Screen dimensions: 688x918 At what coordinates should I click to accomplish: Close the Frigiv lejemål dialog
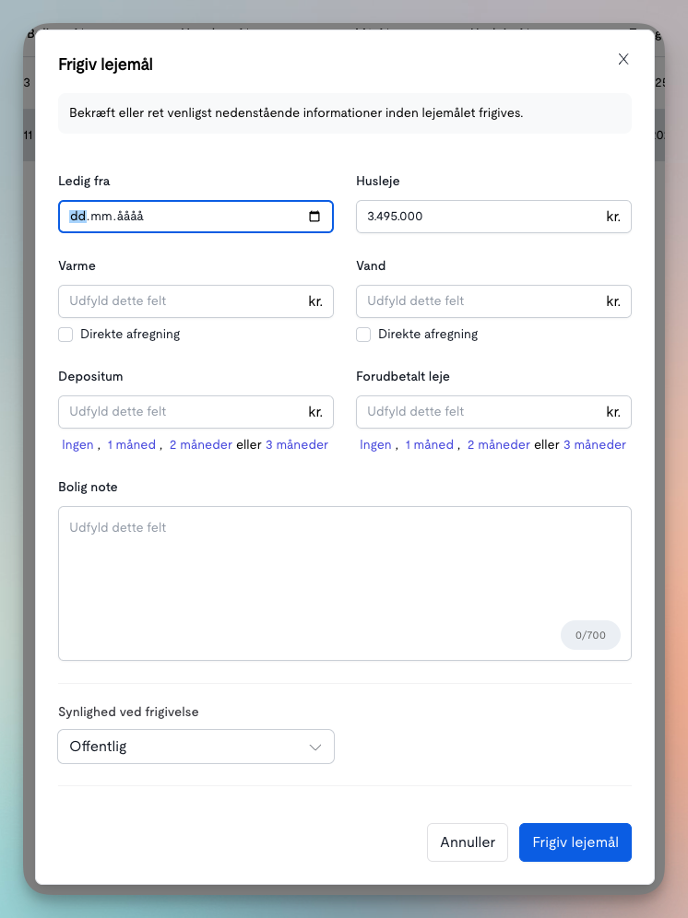pyautogui.click(x=623, y=59)
